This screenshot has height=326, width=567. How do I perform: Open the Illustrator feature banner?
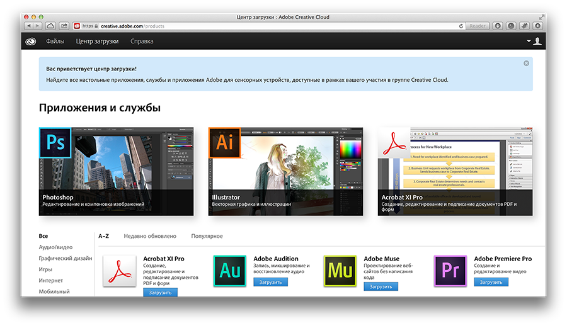point(285,171)
